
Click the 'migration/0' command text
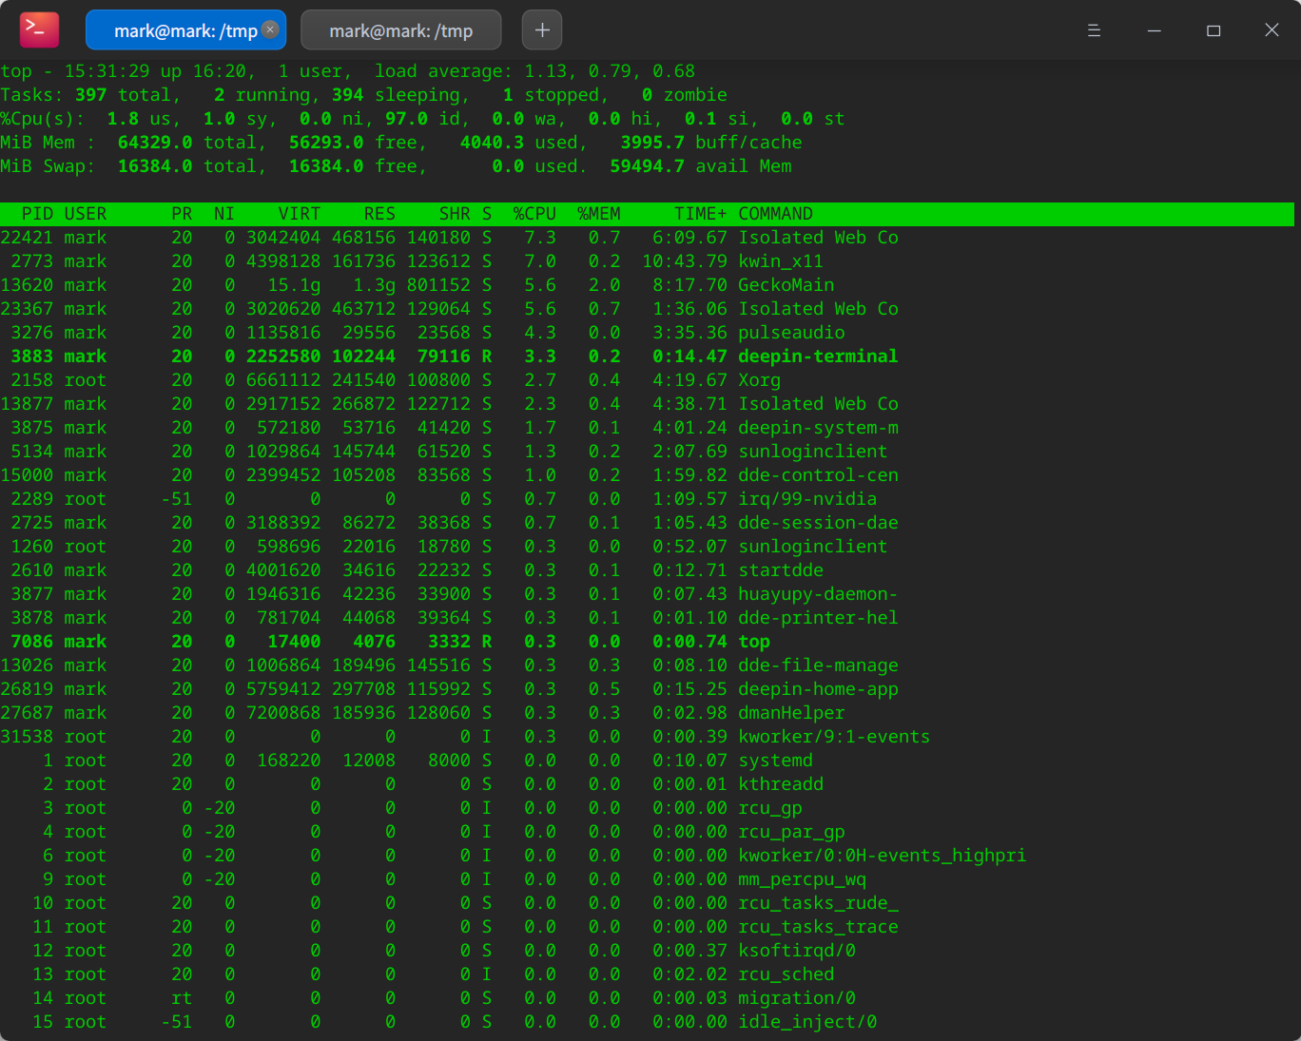pyautogui.click(x=797, y=998)
